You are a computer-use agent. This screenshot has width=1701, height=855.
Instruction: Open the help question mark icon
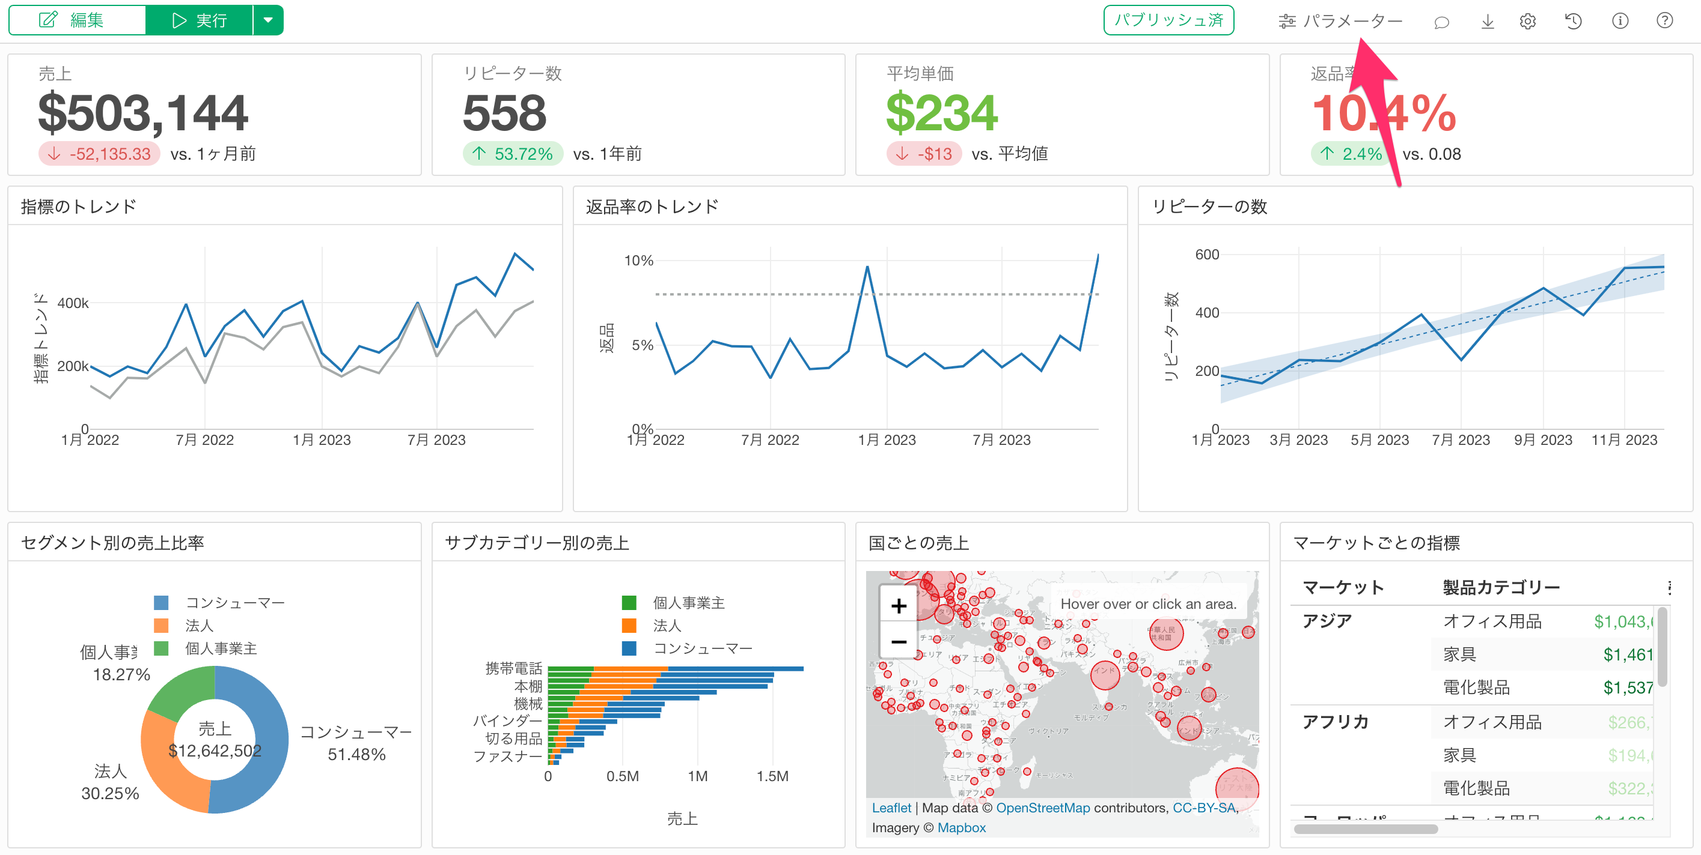point(1665,21)
